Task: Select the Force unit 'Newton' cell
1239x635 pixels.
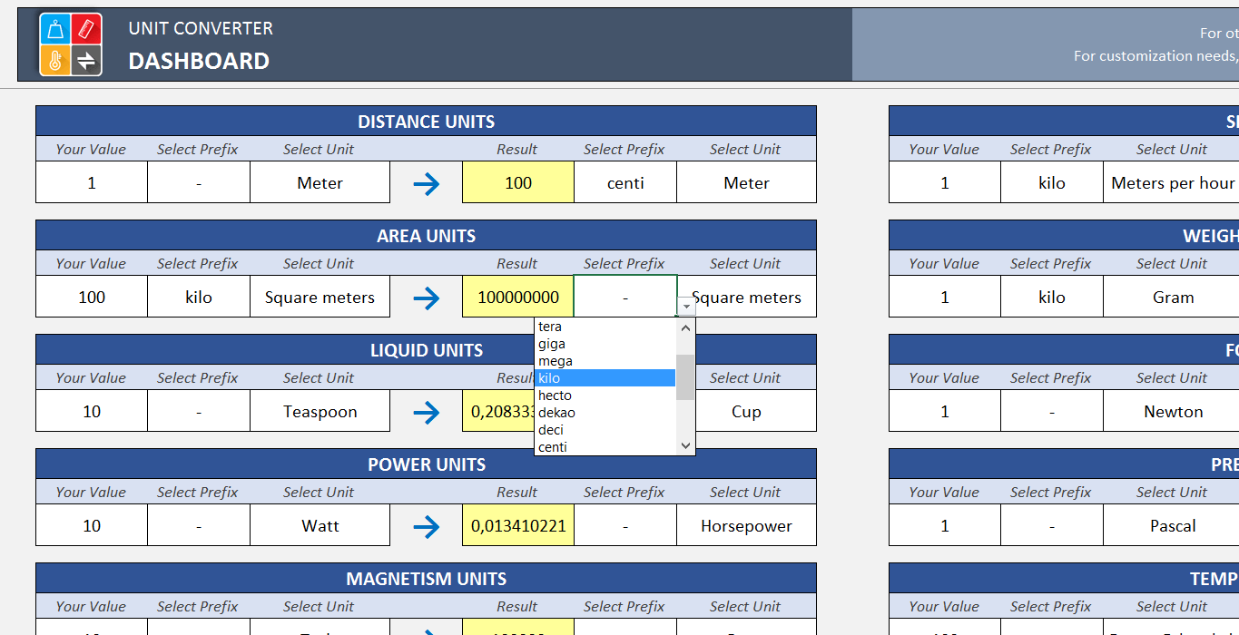Action: [x=1172, y=411]
